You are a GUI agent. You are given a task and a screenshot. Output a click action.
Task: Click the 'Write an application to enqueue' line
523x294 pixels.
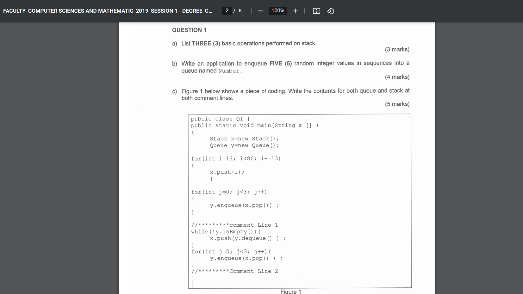[x=296, y=63]
